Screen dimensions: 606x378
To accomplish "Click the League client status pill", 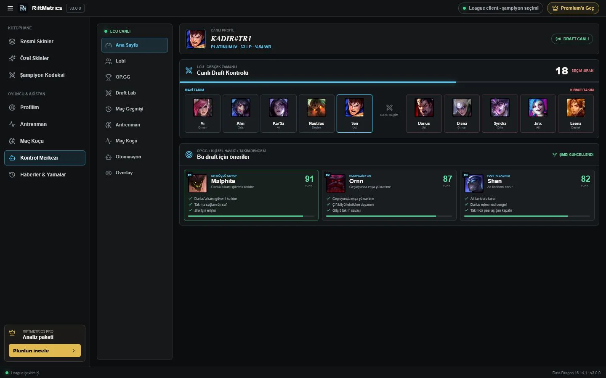I will [x=501, y=8].
